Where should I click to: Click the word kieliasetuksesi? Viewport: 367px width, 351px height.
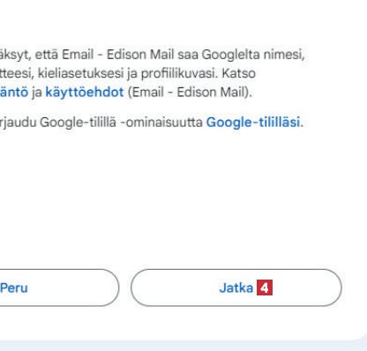82,73
